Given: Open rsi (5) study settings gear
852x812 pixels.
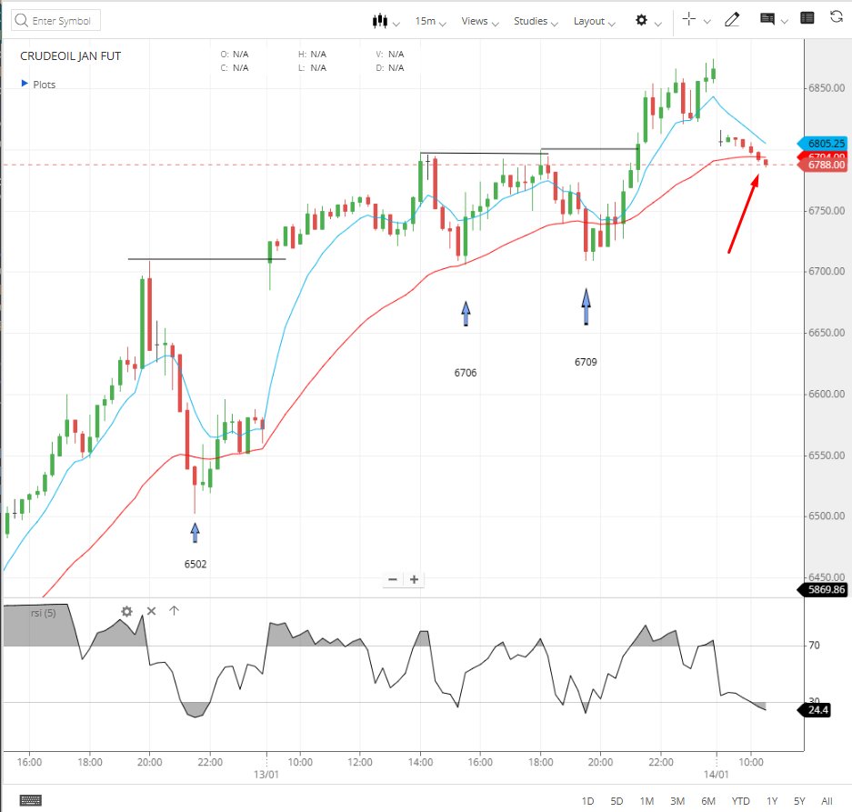Looking at the screenshot, I should click(126, 611).
